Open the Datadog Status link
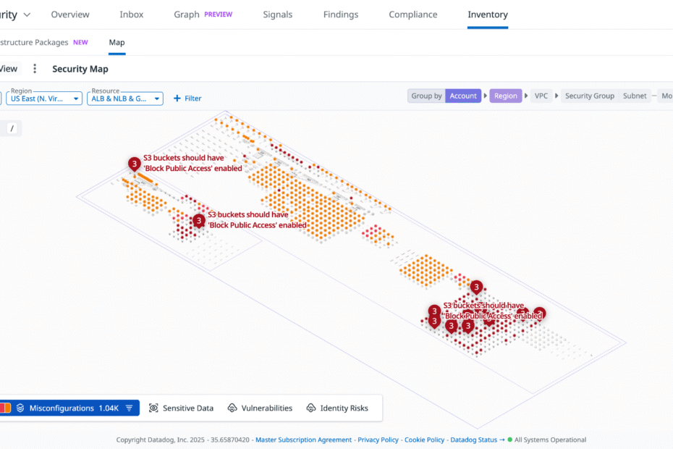The height and width of the screenshot is (449, 673). coord(478,440)
